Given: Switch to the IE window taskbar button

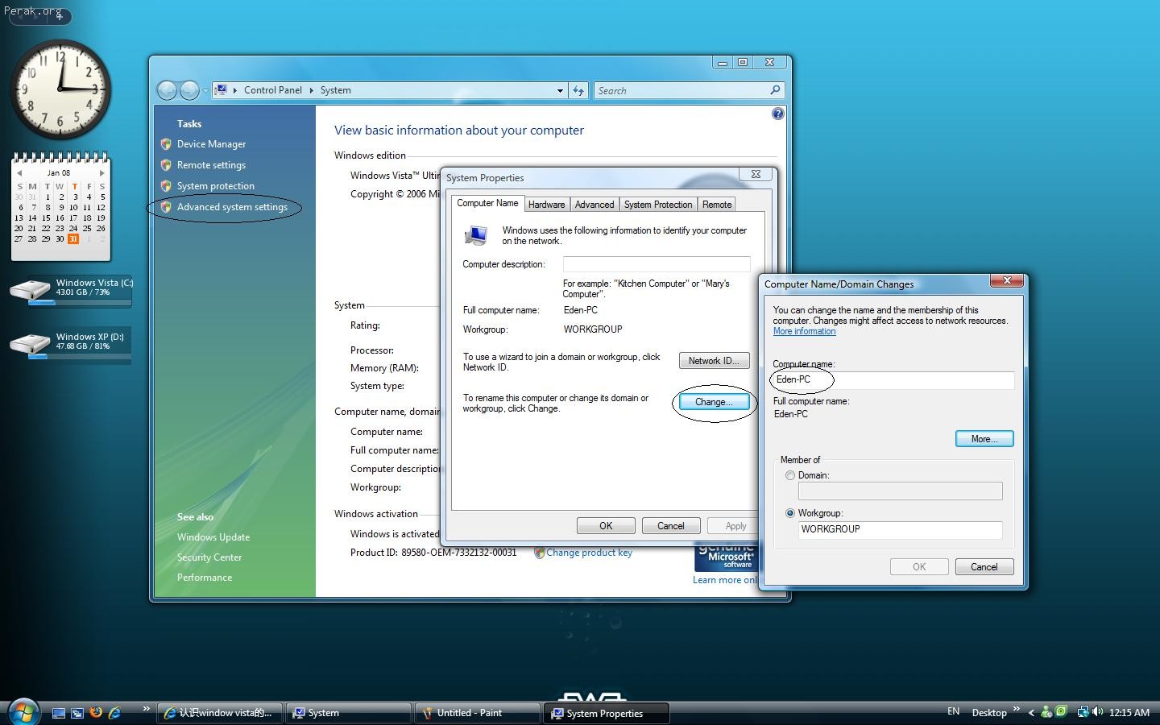Looking at the screenshot, I should 219,713.
